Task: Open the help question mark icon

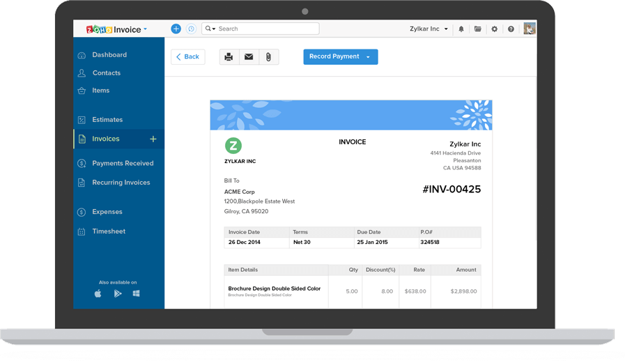Action: [511, 29]
